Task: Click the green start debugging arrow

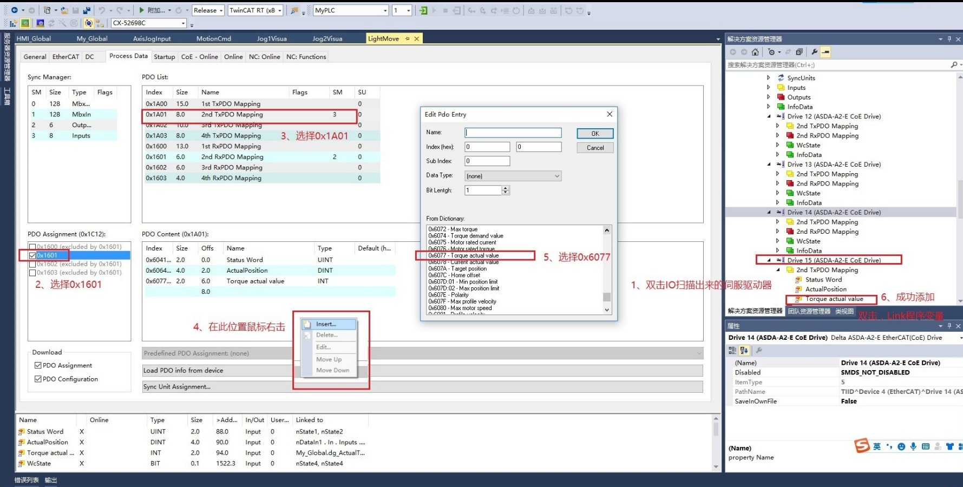Action: point(141,10)
